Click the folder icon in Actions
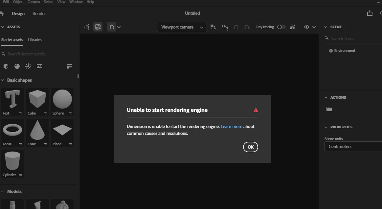This screenshot has width=382, height=209. [329, 109]
